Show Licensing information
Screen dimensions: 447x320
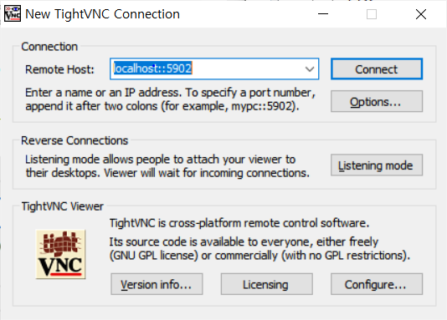coord(266,284)
